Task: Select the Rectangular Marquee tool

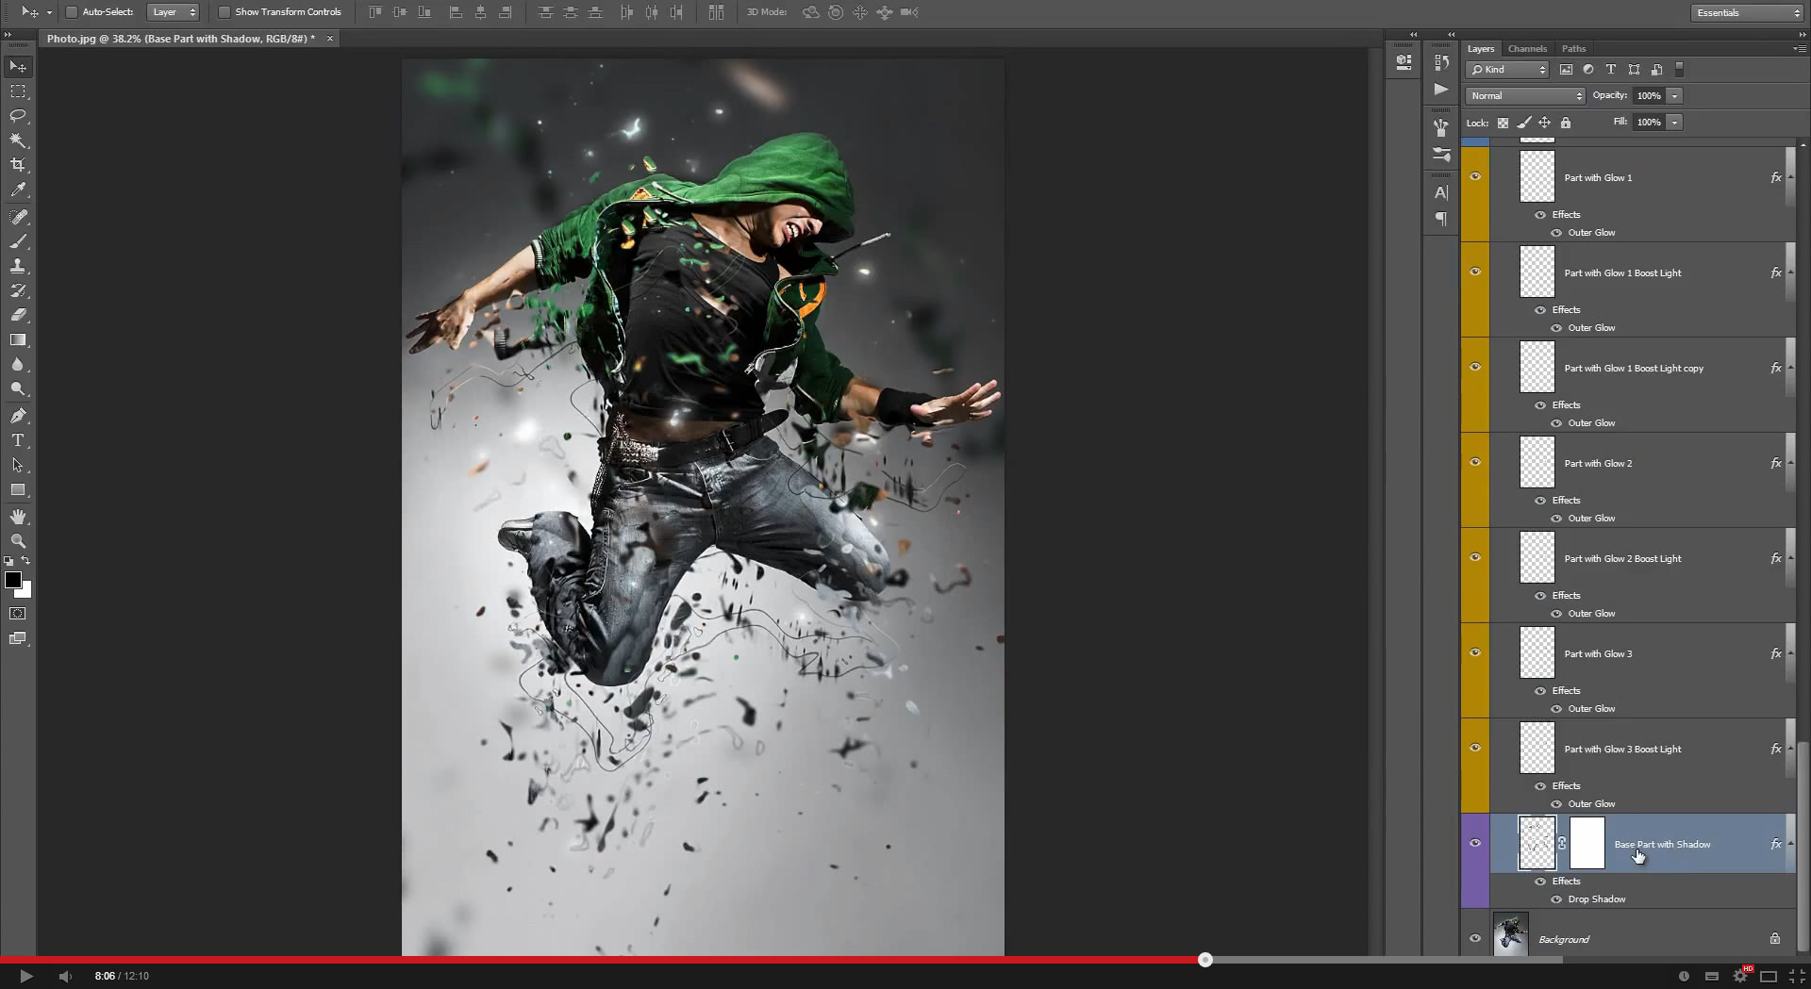Action: tap(18, 91)
